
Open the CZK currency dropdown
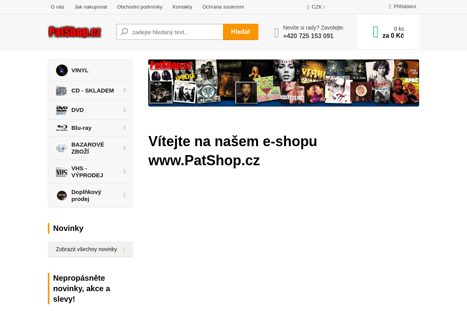[x=316, y=7]
